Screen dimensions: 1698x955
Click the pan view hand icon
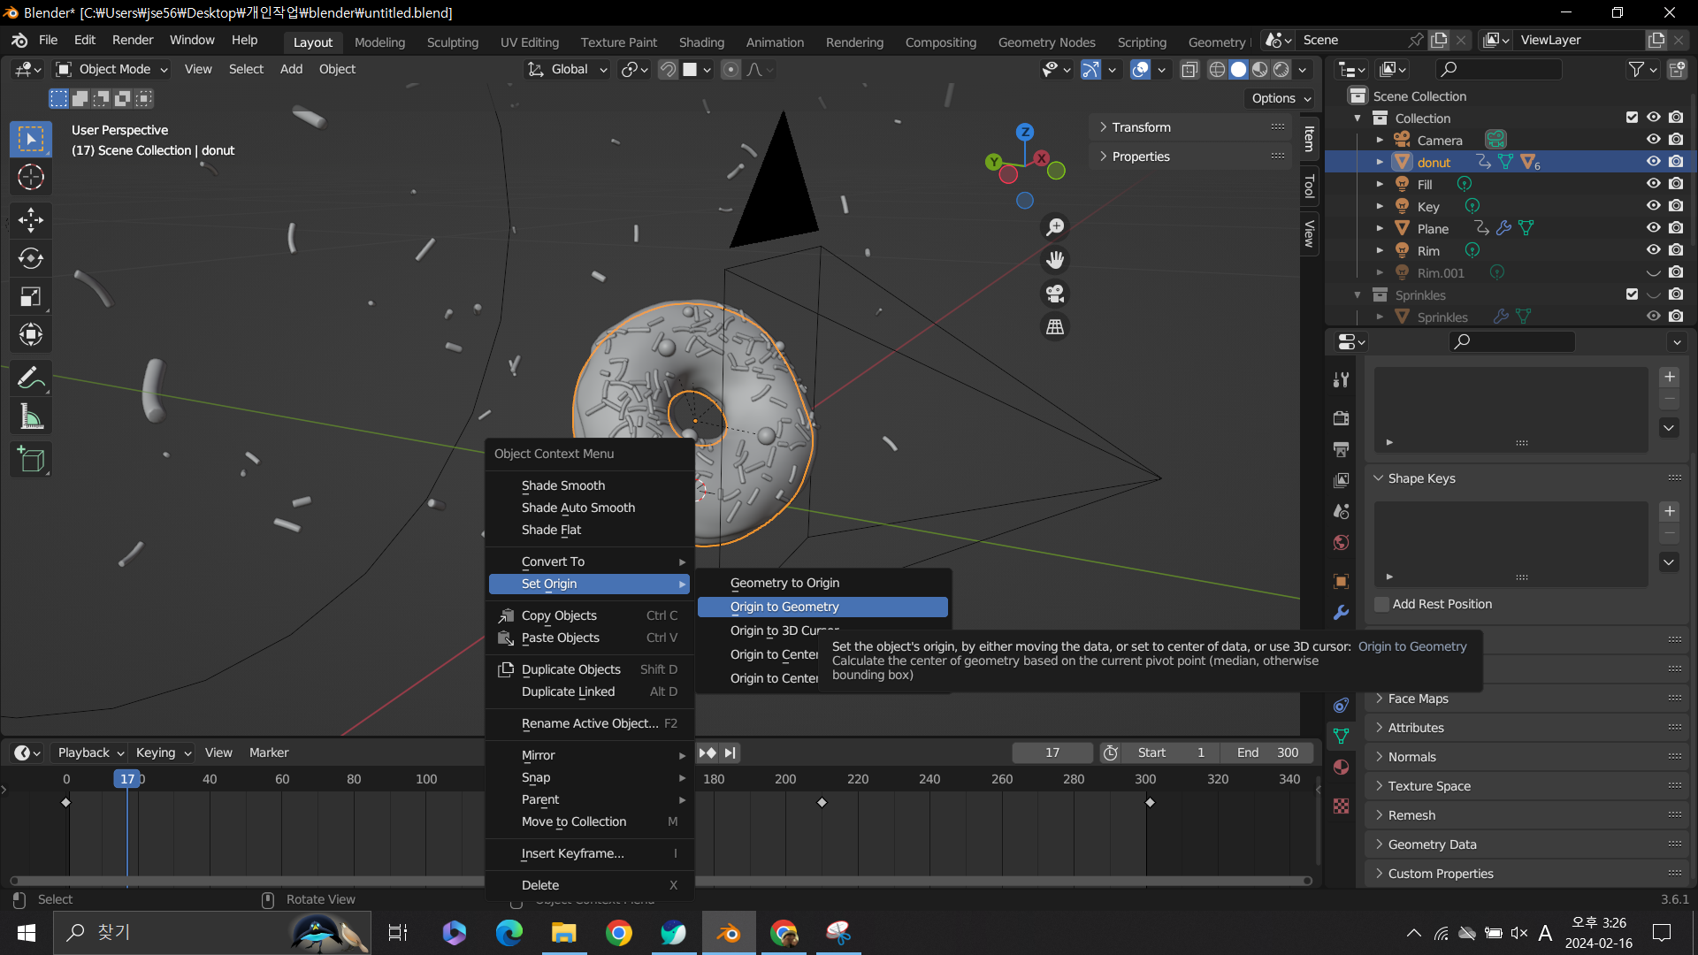1055,260
